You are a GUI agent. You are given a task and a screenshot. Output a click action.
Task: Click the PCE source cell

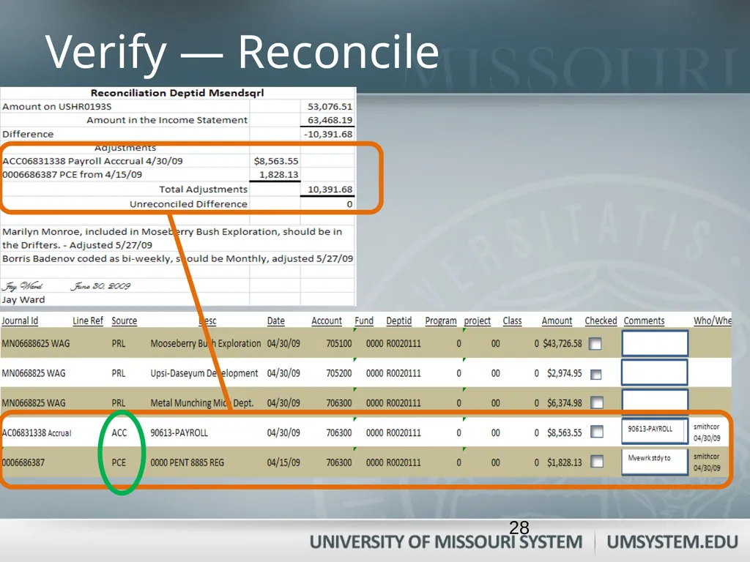tap(119, 462)
